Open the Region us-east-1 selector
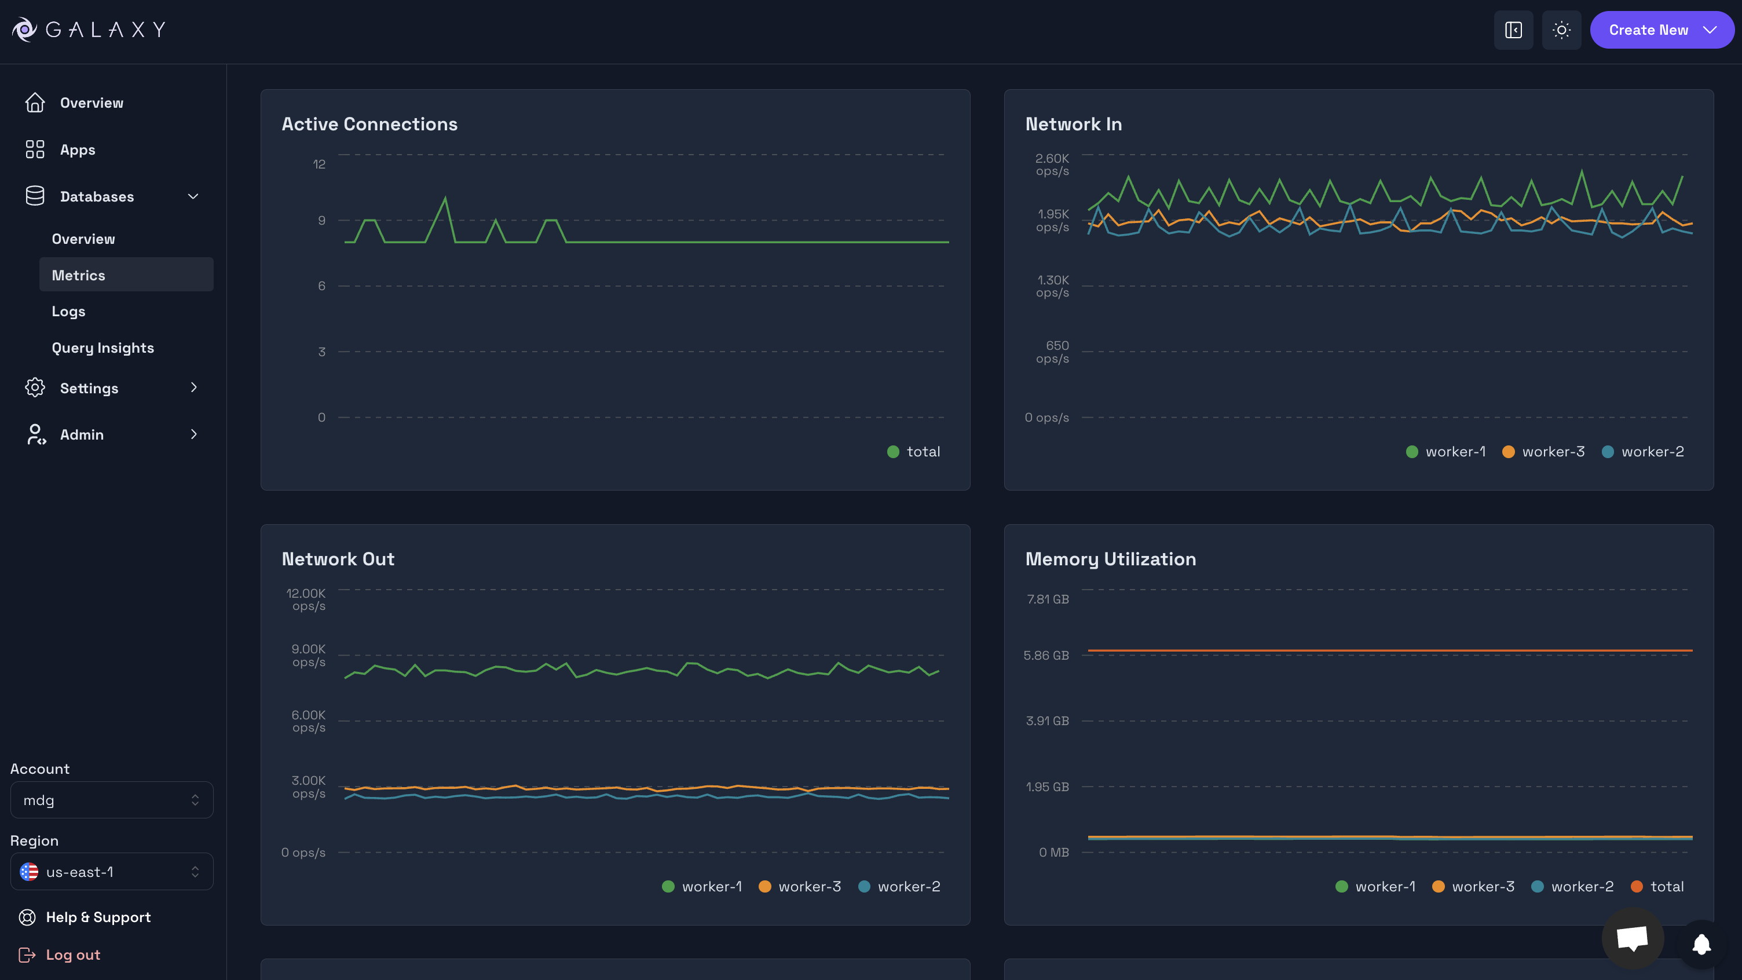1742x980 pixels. [112, 872]
